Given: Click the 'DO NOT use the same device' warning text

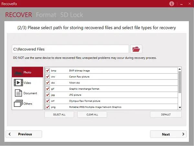Looking at the screenshot, I should (85, 58).
